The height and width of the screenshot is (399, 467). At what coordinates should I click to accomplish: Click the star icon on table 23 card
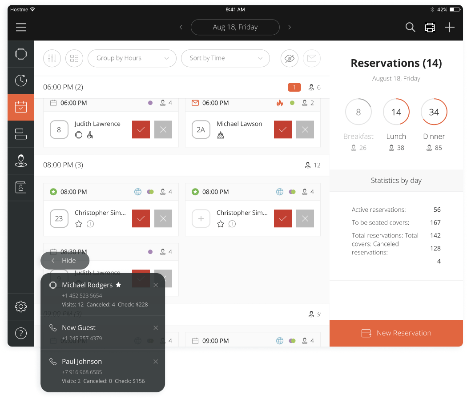tap(79, 224)
